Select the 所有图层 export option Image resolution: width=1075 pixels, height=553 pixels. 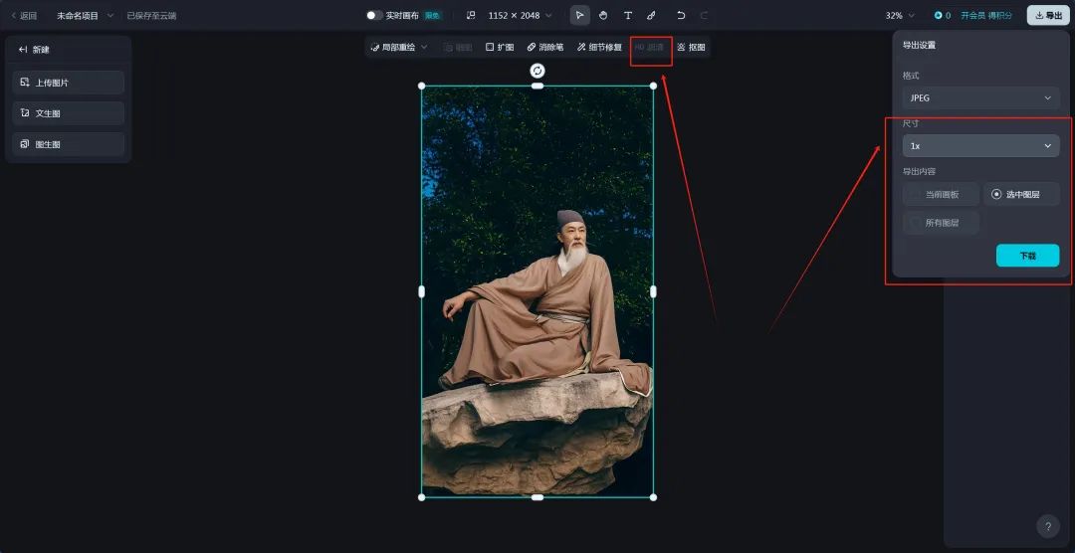click(x=941, y=223)
